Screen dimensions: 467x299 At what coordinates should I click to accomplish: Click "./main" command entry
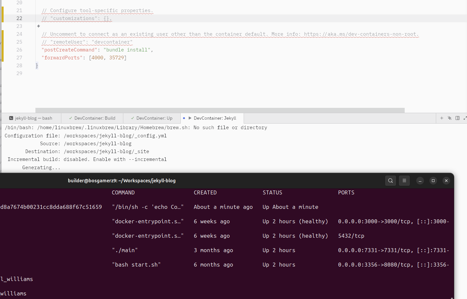pos(125,250)
